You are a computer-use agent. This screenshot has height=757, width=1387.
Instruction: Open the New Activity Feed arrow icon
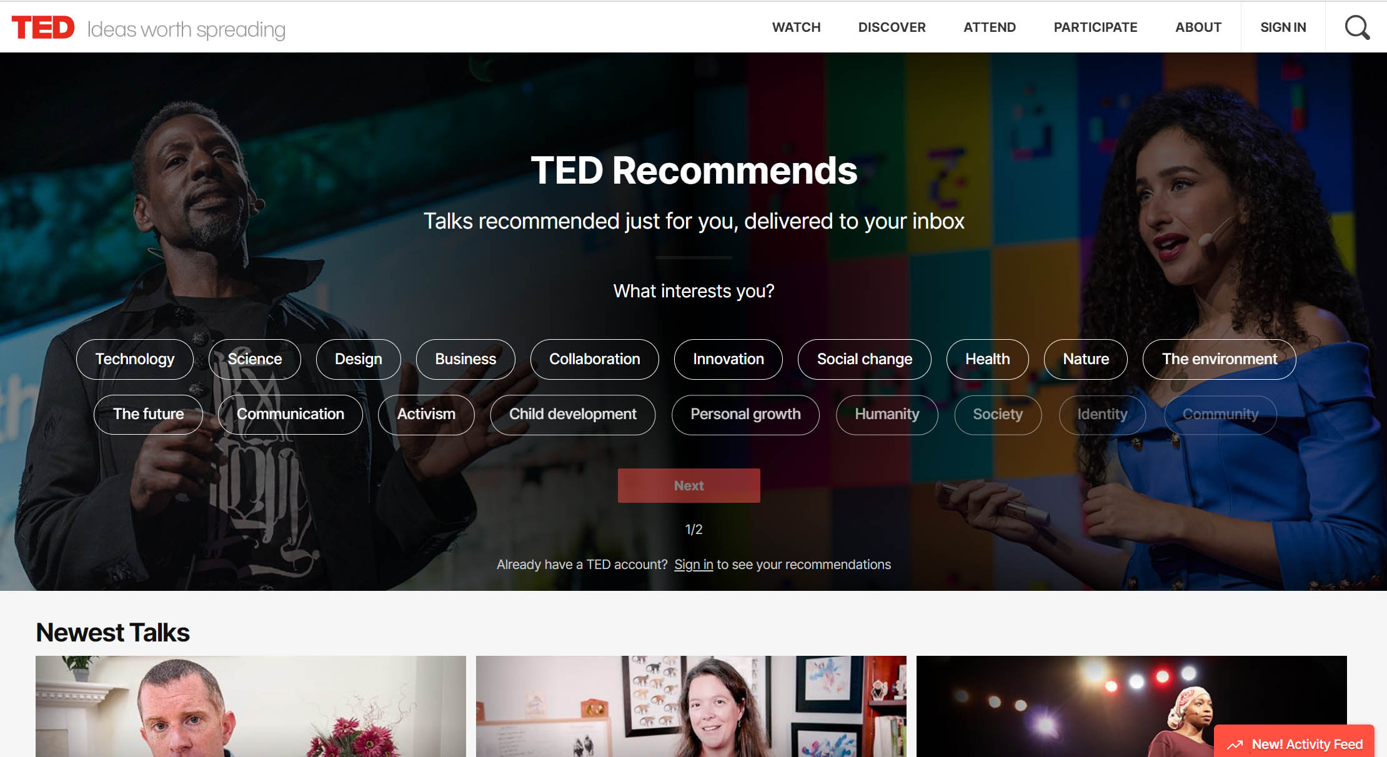(1235, 745)
